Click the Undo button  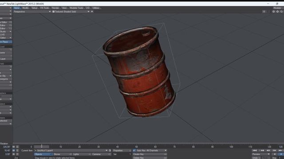pyautogui.click(x=256, y=158)
